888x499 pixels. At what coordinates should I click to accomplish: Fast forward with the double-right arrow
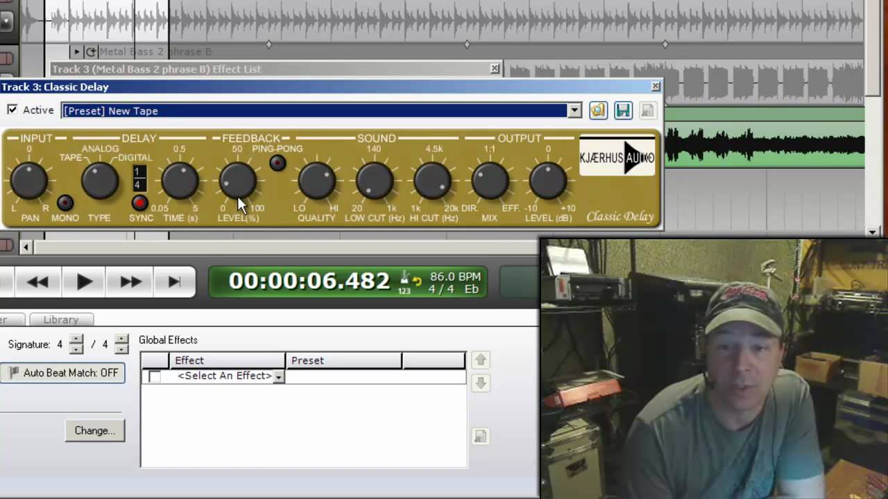tap(131, 281)
